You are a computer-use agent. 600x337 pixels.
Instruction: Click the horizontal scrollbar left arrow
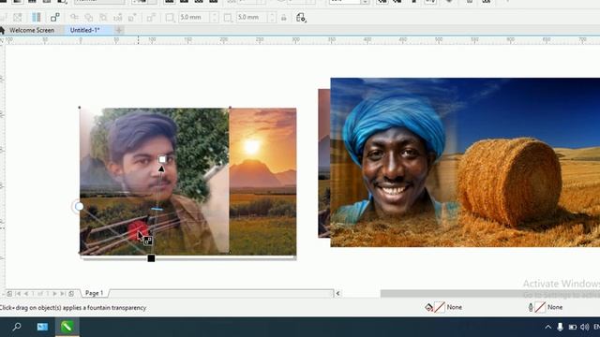coord(337,293)
